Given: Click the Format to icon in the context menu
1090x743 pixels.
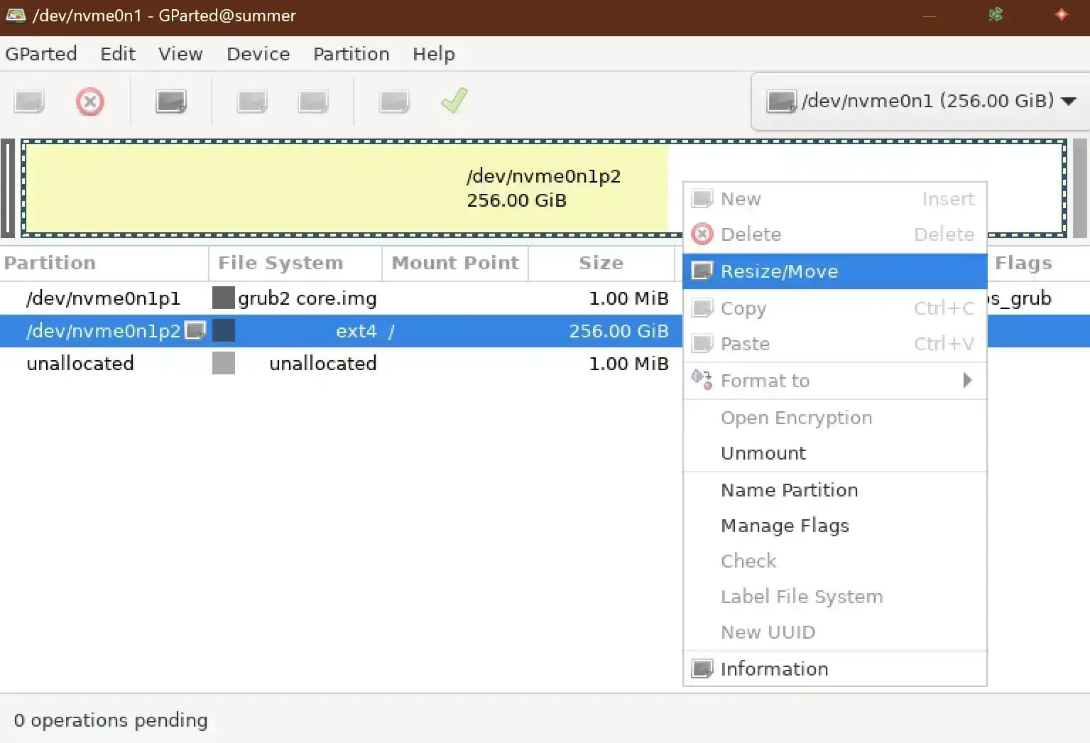Looking at the screenshot, I should [x=702, y=380].
